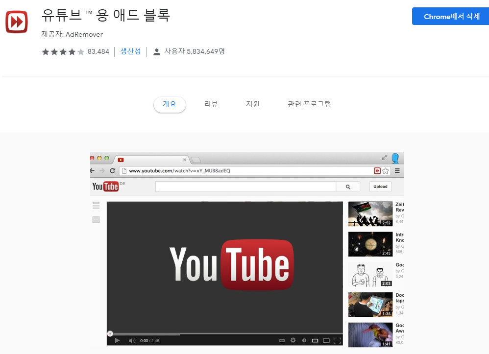Click the red AdBlock extension logo icon
The width and height of the screenshot is (489, 354).
17,22
